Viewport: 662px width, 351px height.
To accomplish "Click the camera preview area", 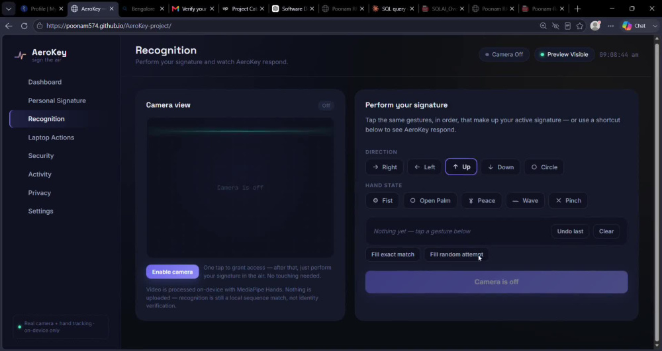I will click(x=240, y=188).
